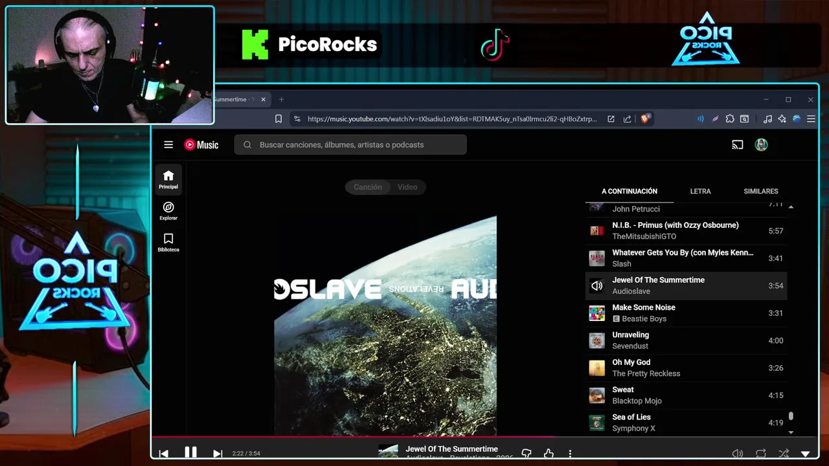This screenshot has height=466, width=829.
Task: Click the browser bookmark icon
Action: (278, 119)
